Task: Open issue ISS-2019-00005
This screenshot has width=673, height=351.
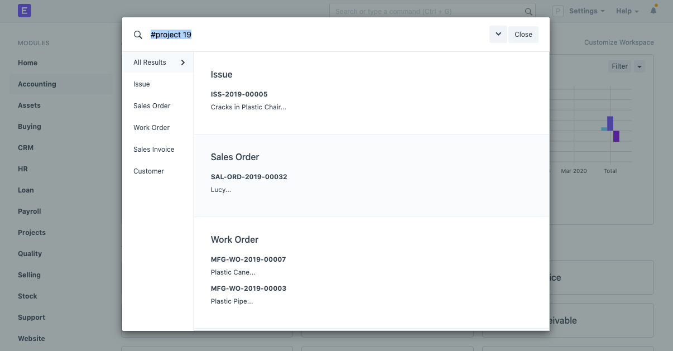Action: point(239,94)
